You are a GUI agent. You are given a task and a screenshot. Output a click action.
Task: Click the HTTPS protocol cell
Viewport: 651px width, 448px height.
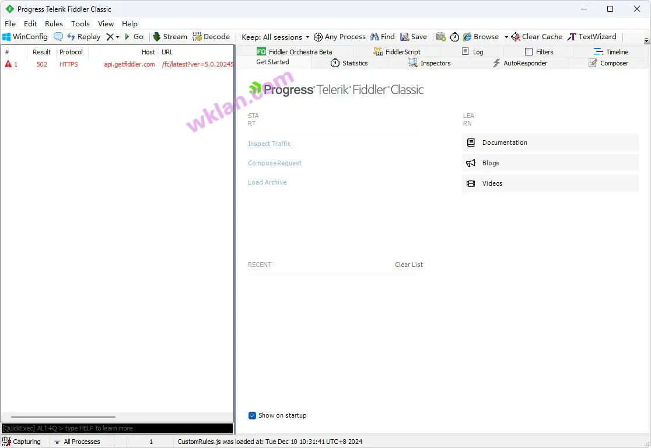click(68, 64)
